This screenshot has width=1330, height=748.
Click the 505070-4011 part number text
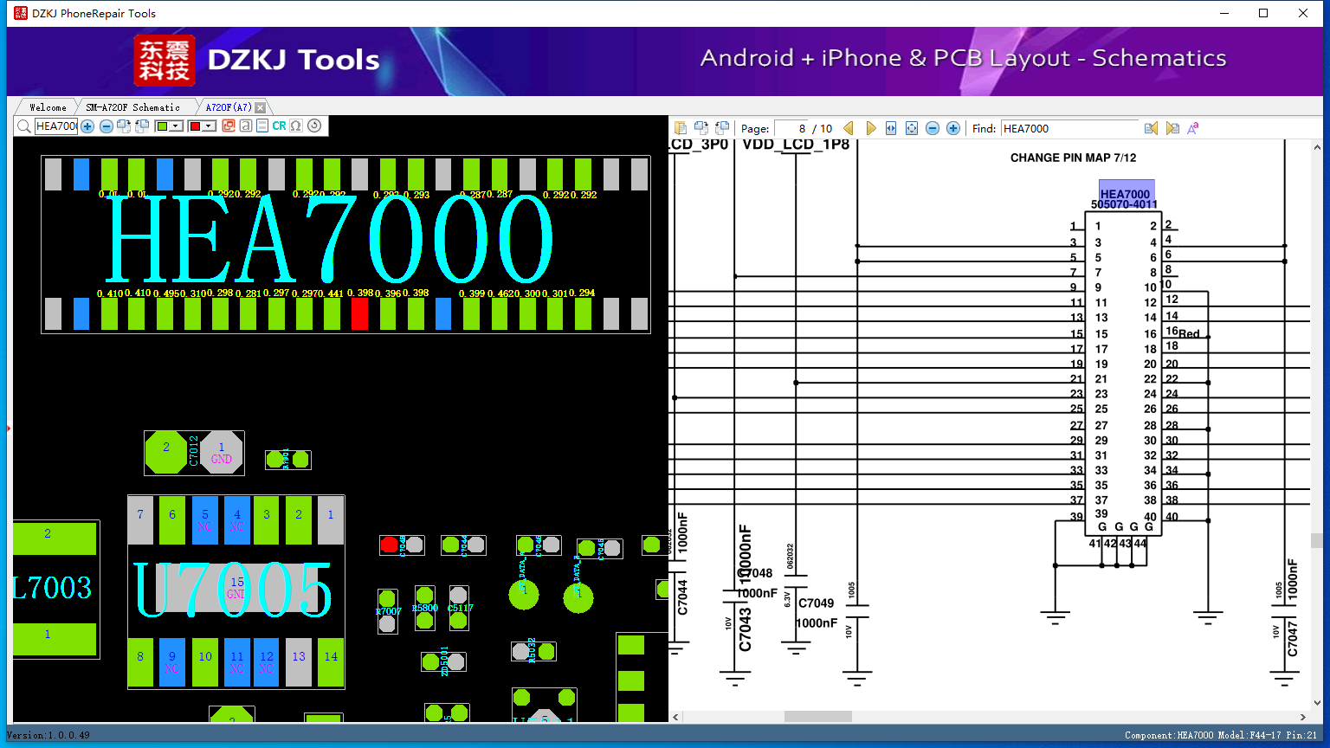click(1124, 204)
